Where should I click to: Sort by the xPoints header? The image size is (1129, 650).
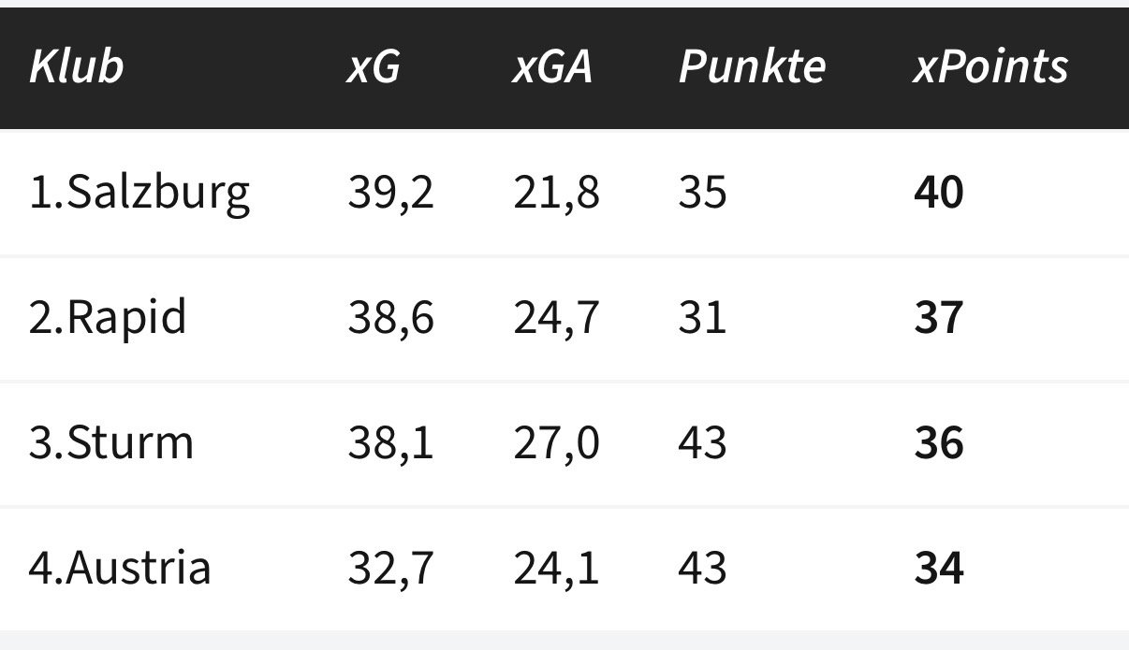pyautogui.click(x=990, y=66)
